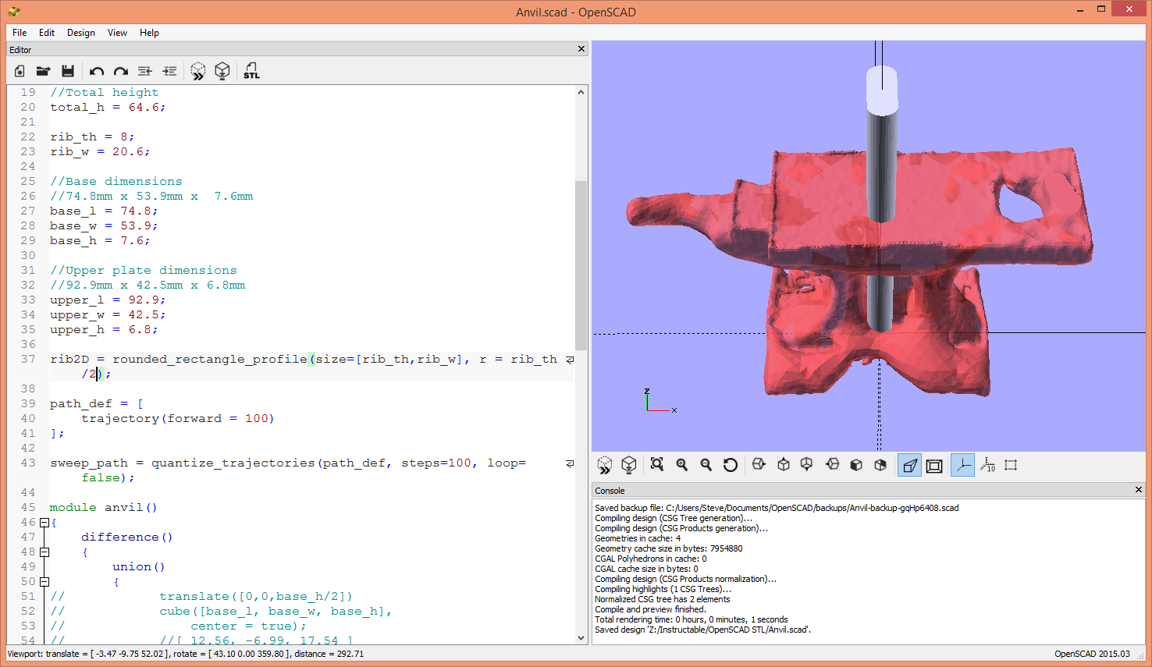Image resolution: width=1152 pixels, height=667 pixels.
Task: Start a full Render with the editor toolbar icon
Action: (x=222, y=71)
